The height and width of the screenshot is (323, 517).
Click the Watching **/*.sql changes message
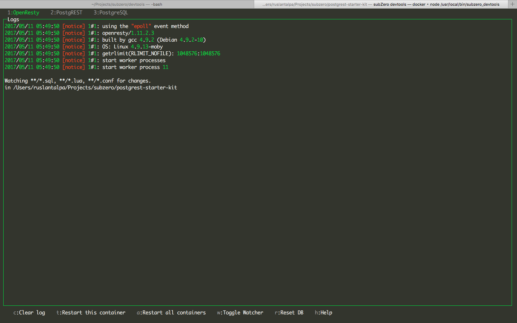[78, 81]
